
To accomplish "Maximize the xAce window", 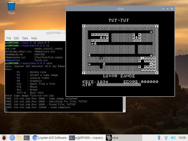I will 168,9.
